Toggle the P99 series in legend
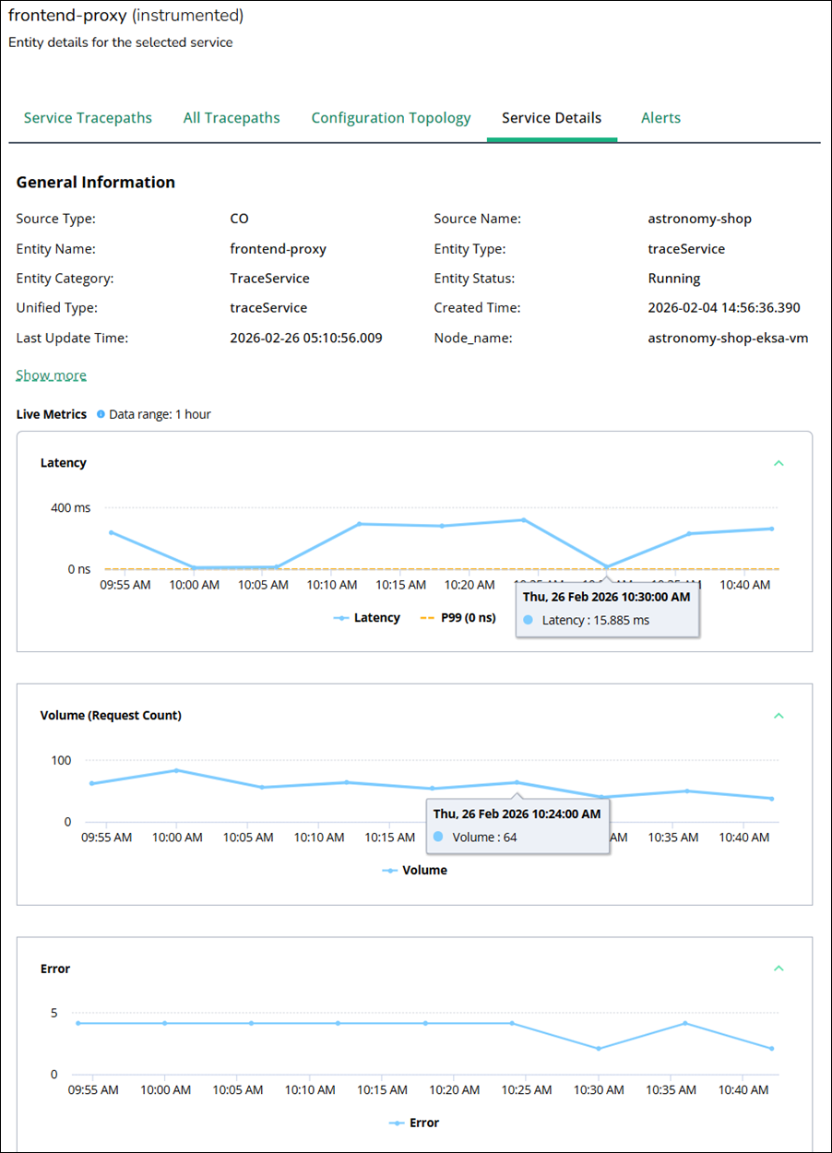The width and height of the screenshot is (832, 1153). 458,618
